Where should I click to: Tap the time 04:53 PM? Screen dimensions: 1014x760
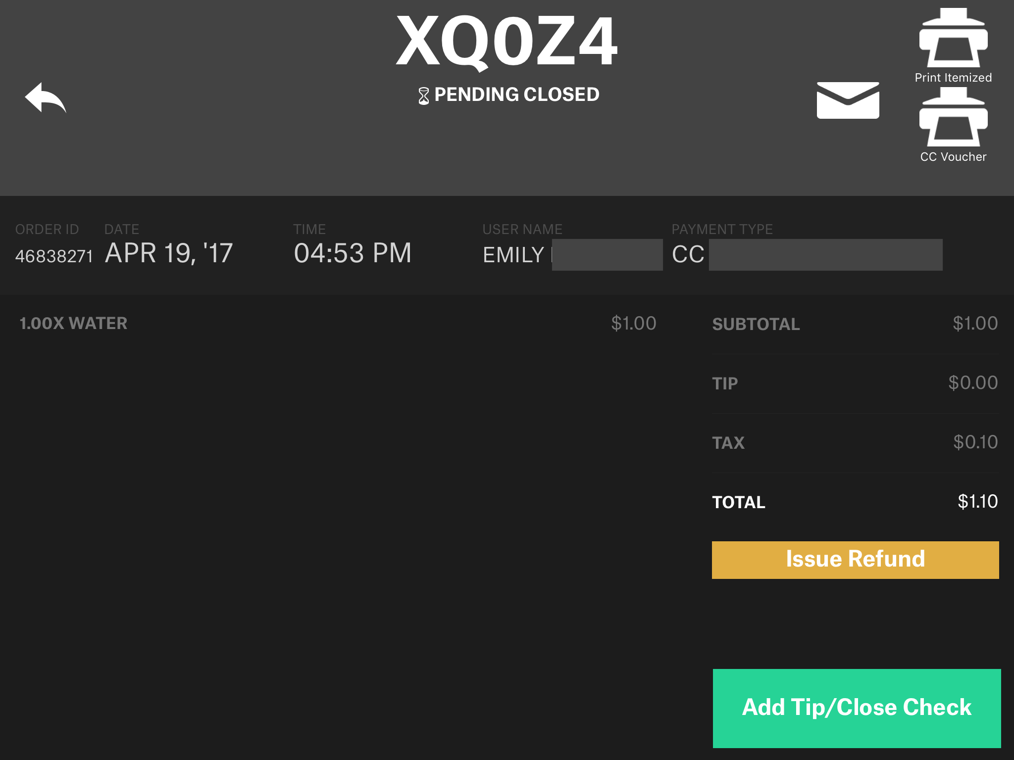pyautogui.click(x=353, y=253)
